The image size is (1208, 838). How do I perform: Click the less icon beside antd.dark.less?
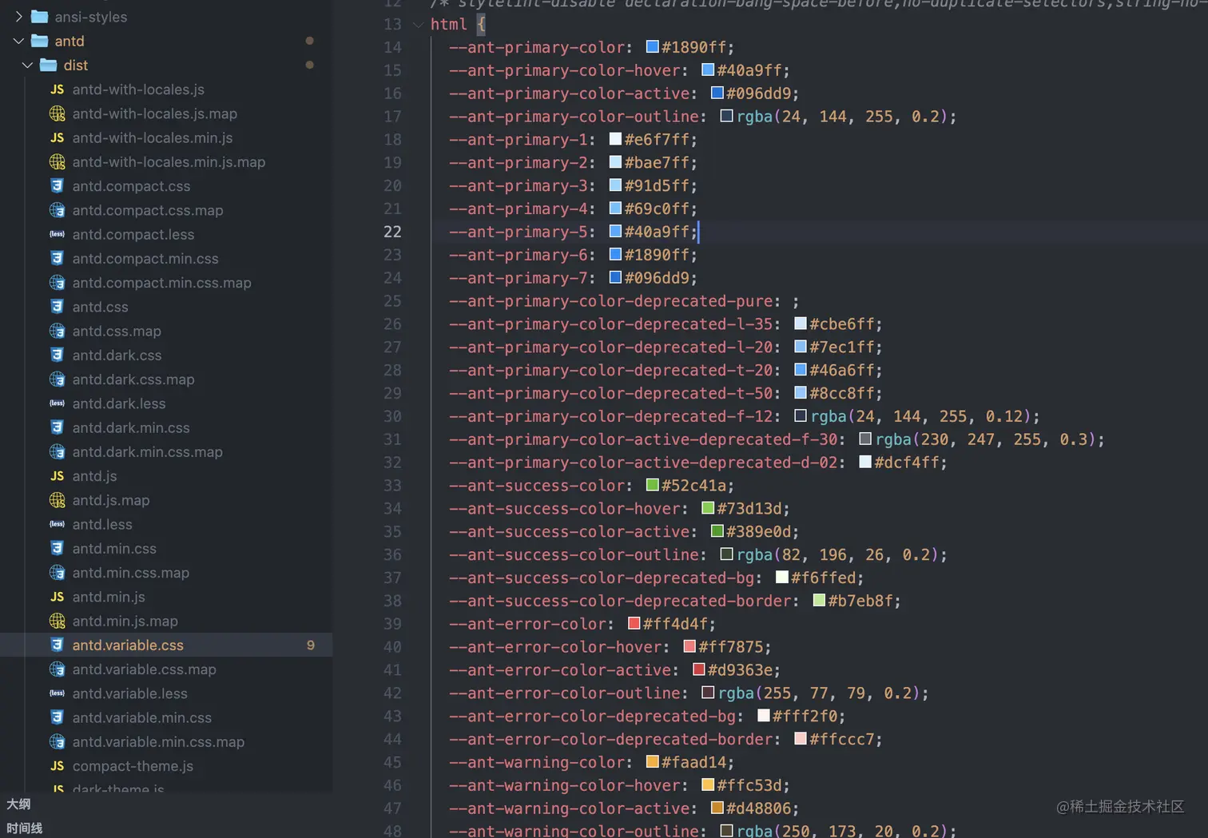[57, 403]
